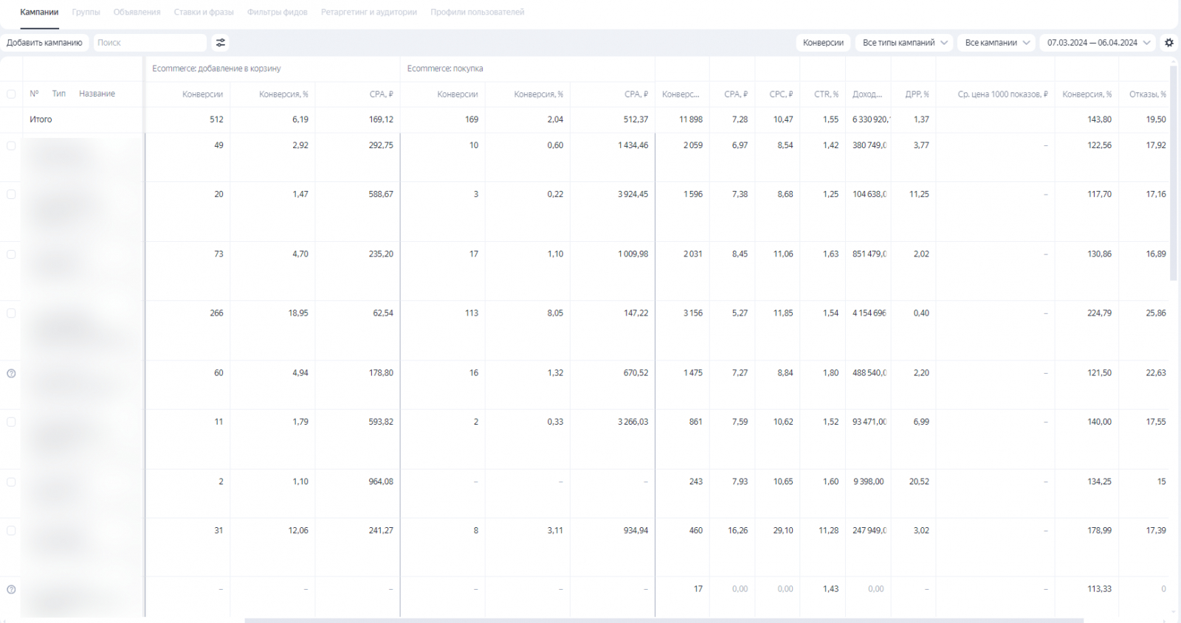Sort by the CTR, % column header
This screenshot has height=623, width=1181.
826,94
